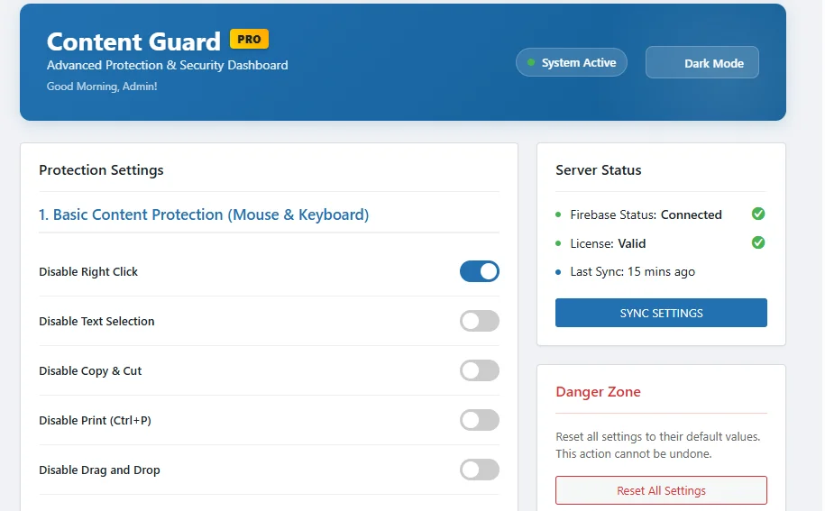Click Firebase Status: Connected text

click(646, 214)
